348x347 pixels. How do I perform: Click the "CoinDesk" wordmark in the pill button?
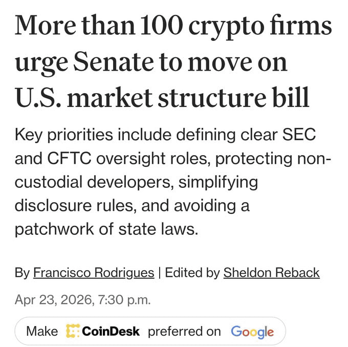(x=111, y=331)
